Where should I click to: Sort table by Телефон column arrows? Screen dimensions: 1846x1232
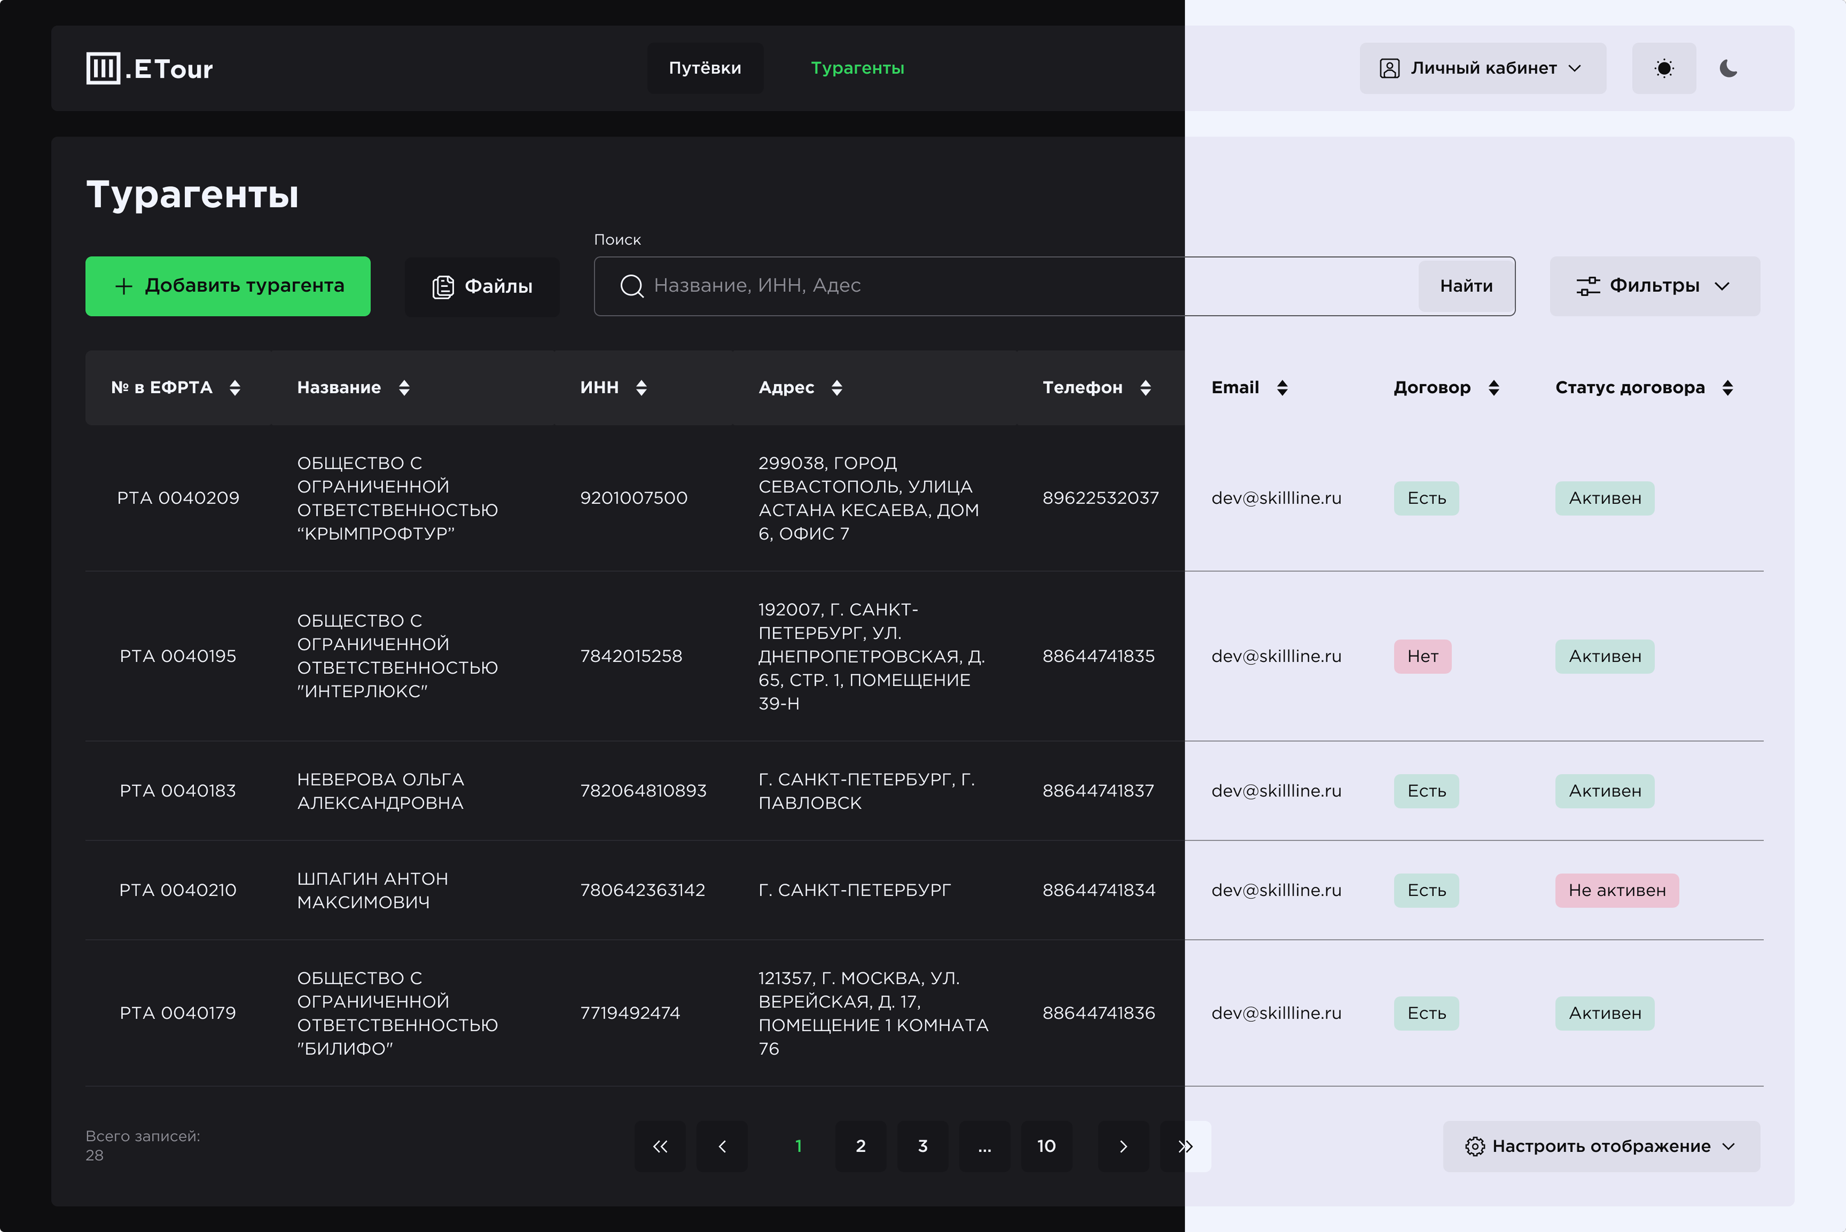pyautogui.click(x=1145, y=387)
